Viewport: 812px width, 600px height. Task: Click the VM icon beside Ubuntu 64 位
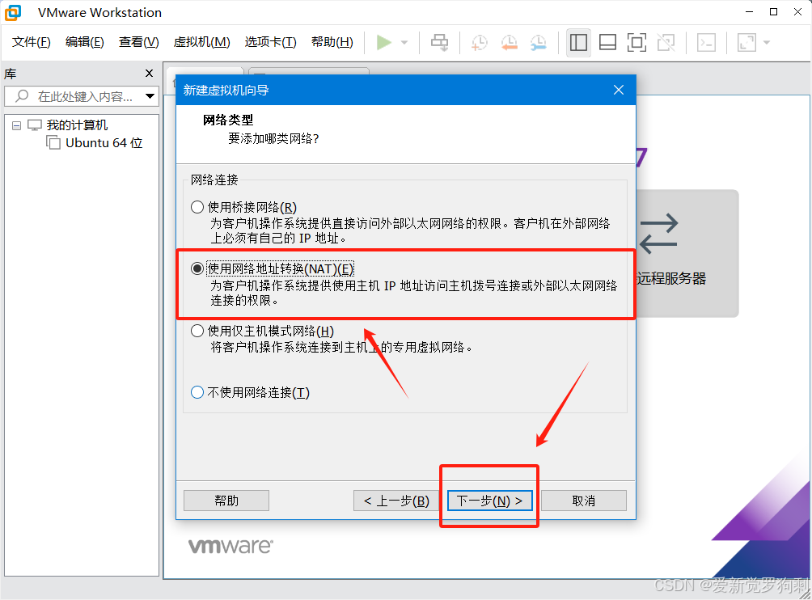point(53,142)
